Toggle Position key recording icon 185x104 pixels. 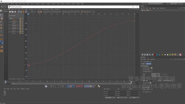point(85,86)
